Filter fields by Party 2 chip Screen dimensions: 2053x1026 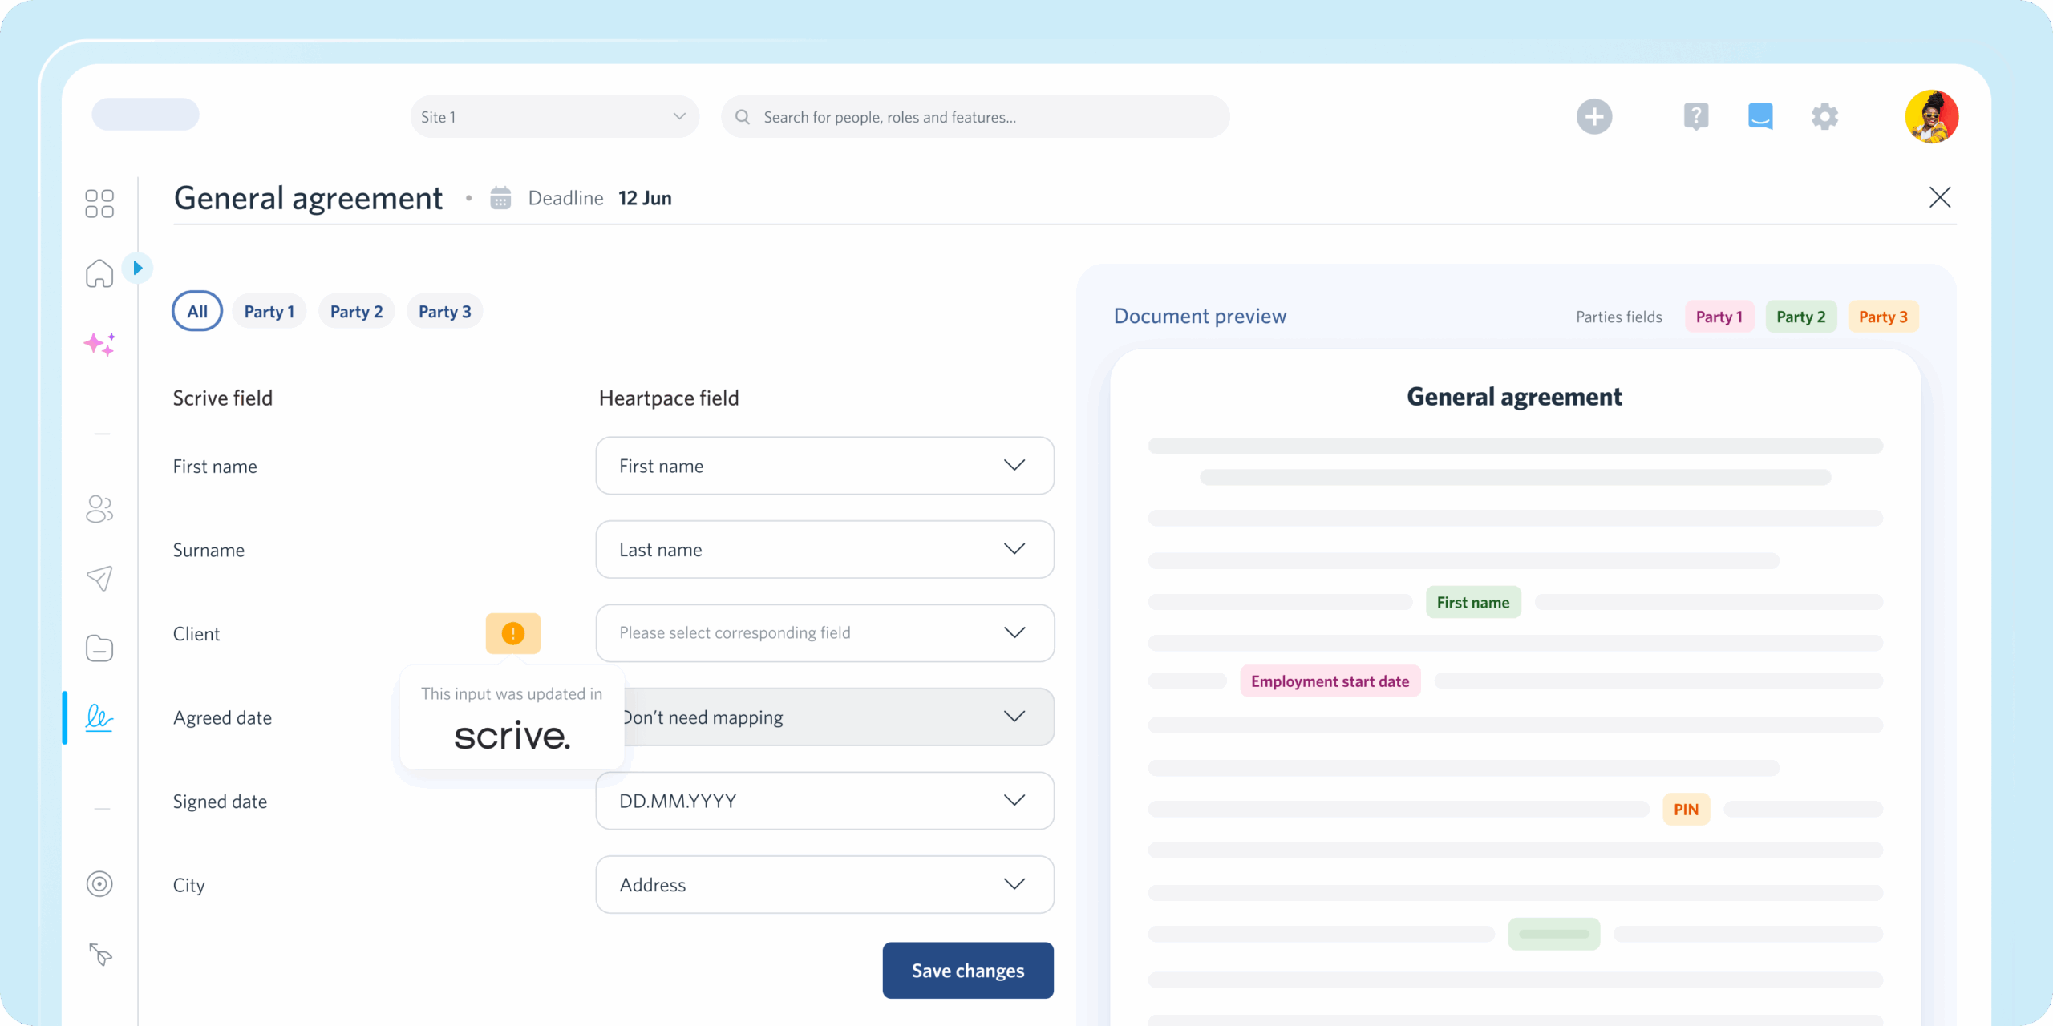pos(356,312)
